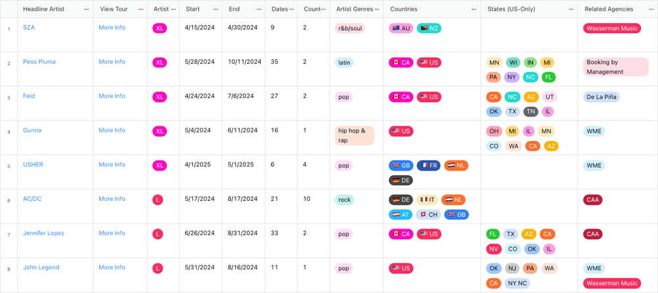
Task: Click the NL country tag in AC/DC row
Action: (453, 200)
